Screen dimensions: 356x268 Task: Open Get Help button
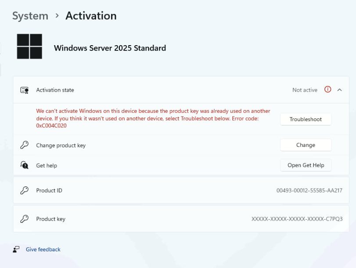click(x=306, y=165)
